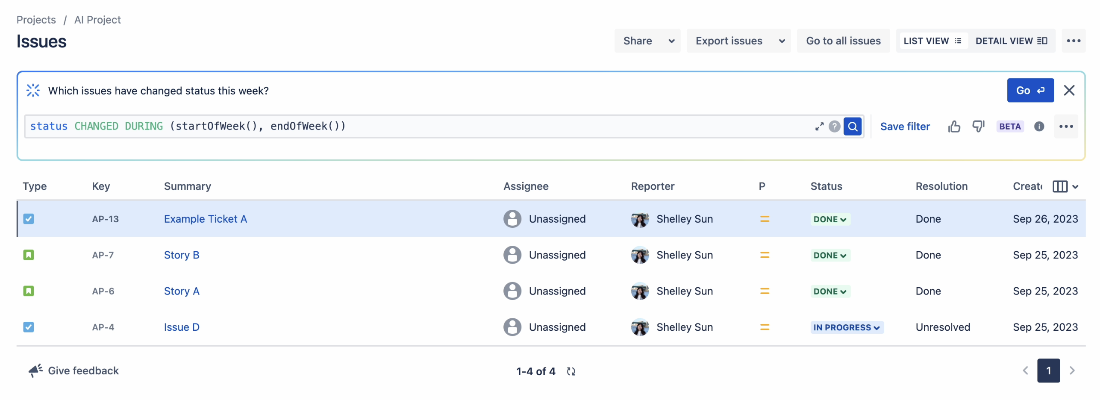Close the AI query banner
Screen dimensions: 1100x400
coord(1070,90)
